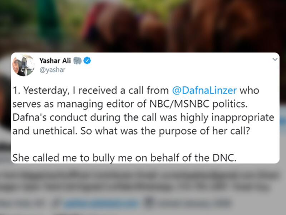286x215 pixels.
Task: Expand the tweet options chevron
Action: click(275, 59)
